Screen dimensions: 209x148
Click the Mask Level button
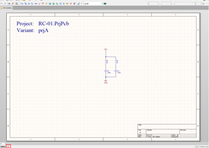click(204, 146)
